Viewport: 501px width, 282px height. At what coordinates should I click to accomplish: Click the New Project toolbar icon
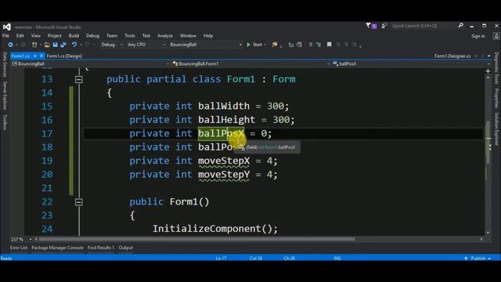click(34, 45)
